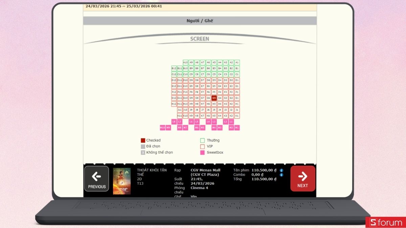Select VIP seat G6
The height and width of the screenshot is (228, 406).
tap(208, 98)
